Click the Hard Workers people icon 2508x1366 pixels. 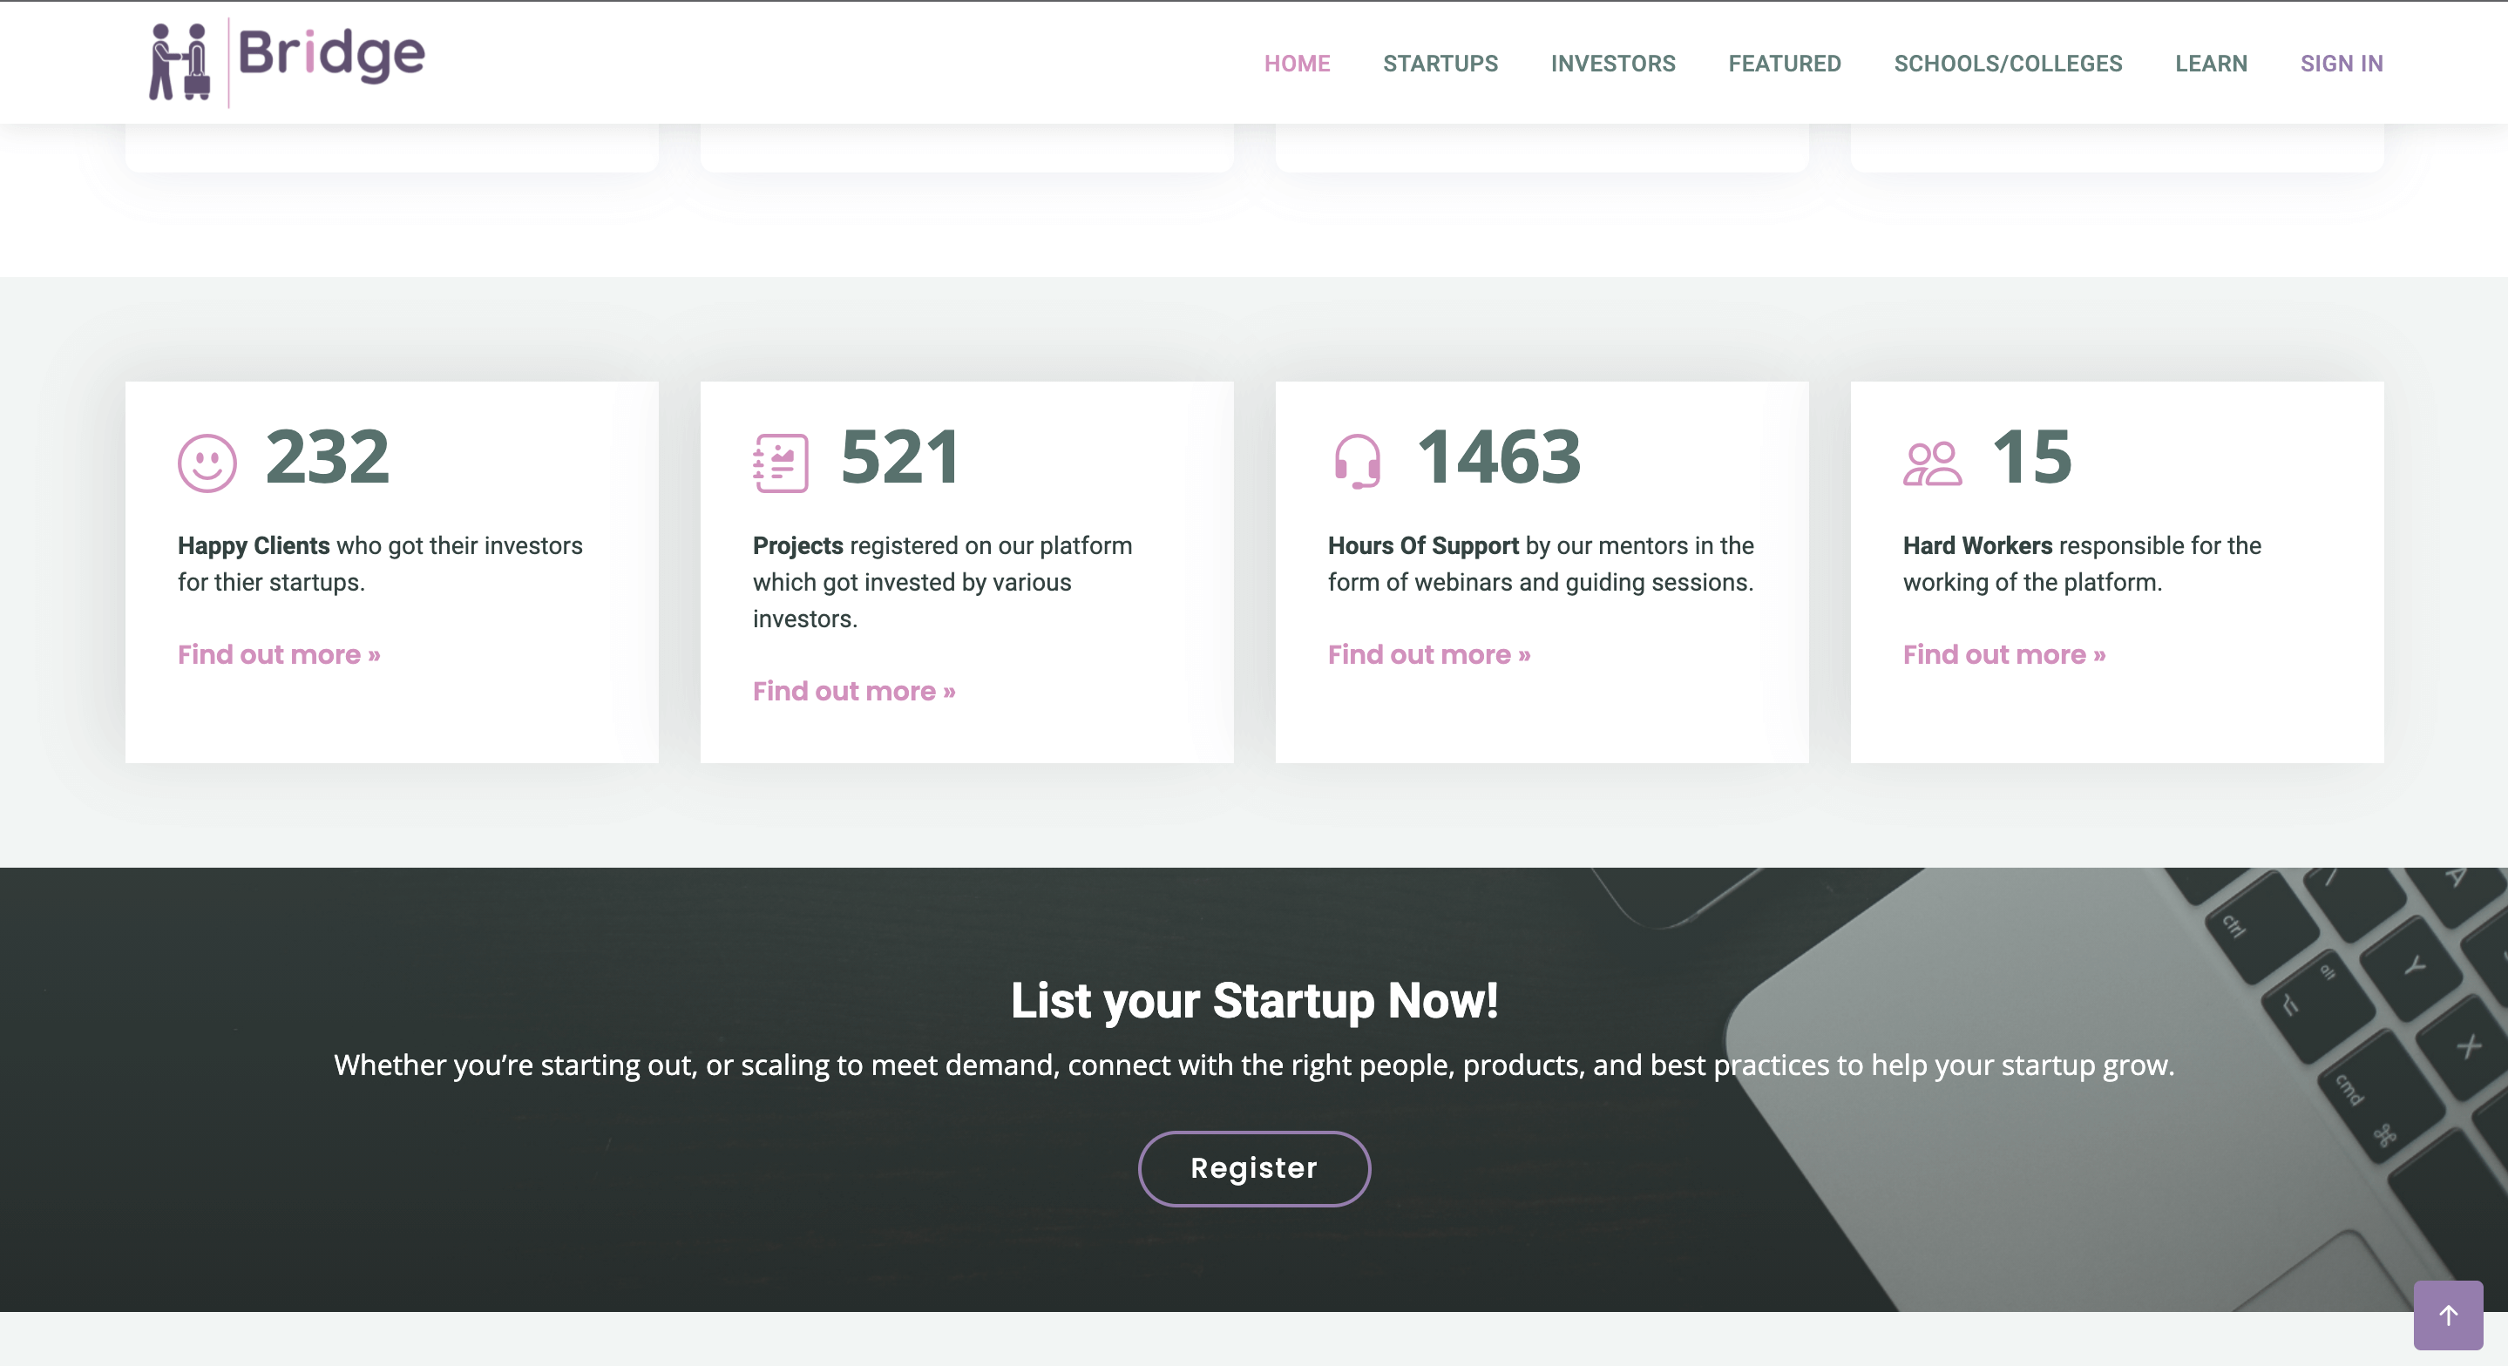point(1932,463)
